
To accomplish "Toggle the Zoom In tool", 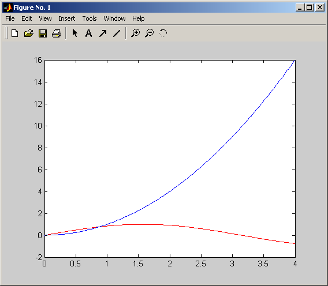I will tap(136, 33).
